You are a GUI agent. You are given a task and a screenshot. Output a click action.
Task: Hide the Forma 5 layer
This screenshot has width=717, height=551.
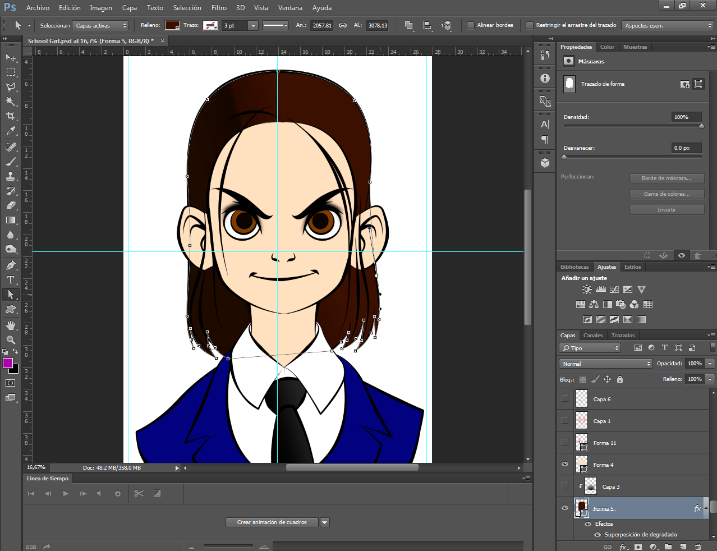click(565, 508)
